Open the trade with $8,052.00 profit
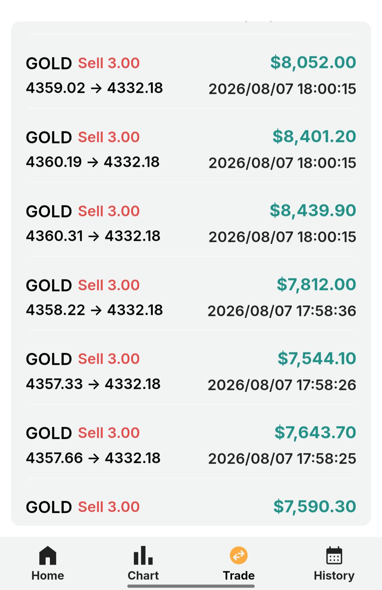This screenshot has width=382, height=590. pos(191,75)
